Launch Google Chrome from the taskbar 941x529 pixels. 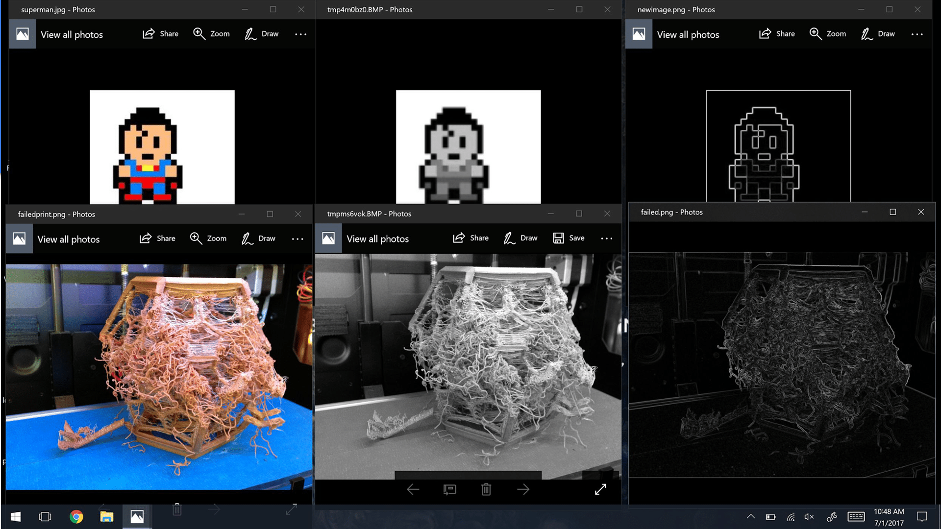76,517
